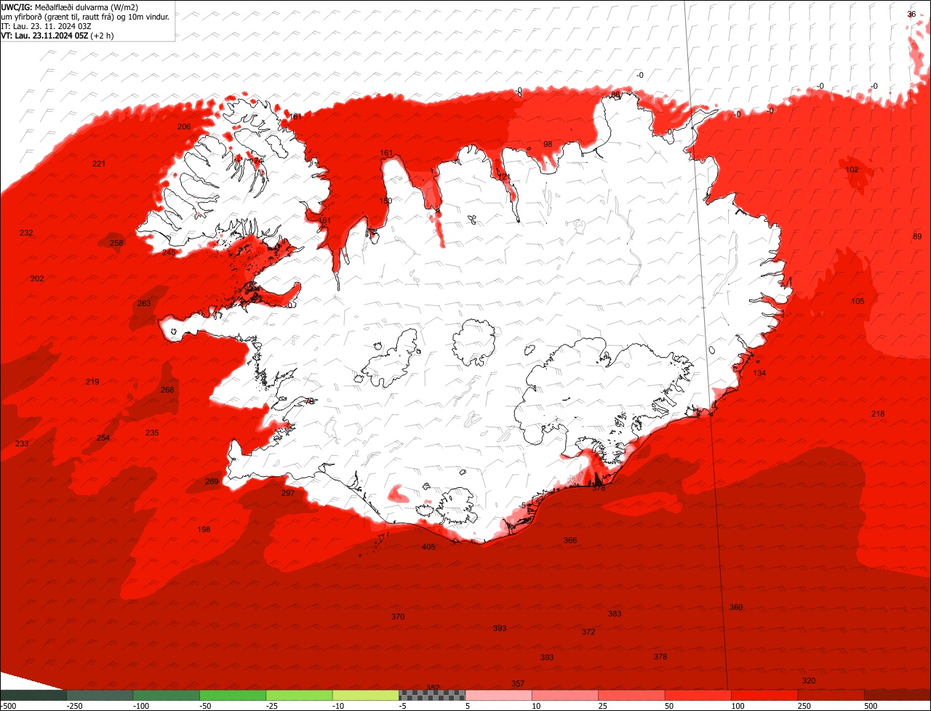
Task: Click the flux value 235
Action: click(152, 433)
